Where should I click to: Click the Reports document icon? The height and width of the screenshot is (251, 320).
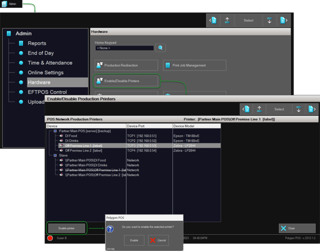pos(21,43)
